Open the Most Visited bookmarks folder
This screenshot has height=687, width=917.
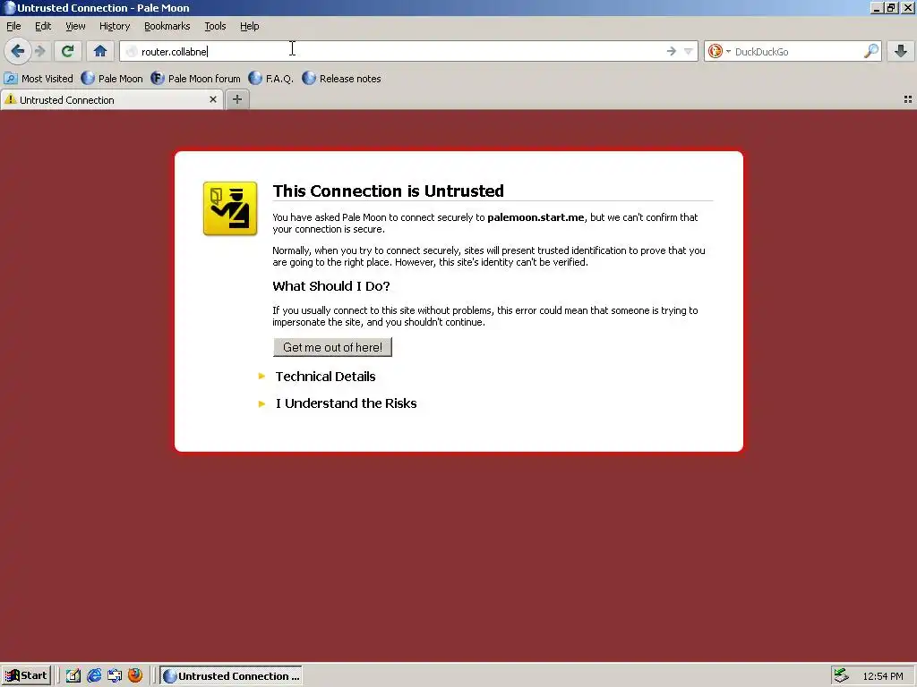click(x=39, y=79)
